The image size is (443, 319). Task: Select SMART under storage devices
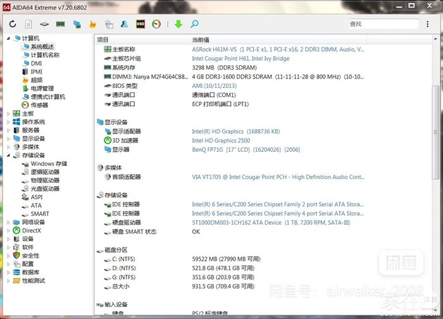39,214
